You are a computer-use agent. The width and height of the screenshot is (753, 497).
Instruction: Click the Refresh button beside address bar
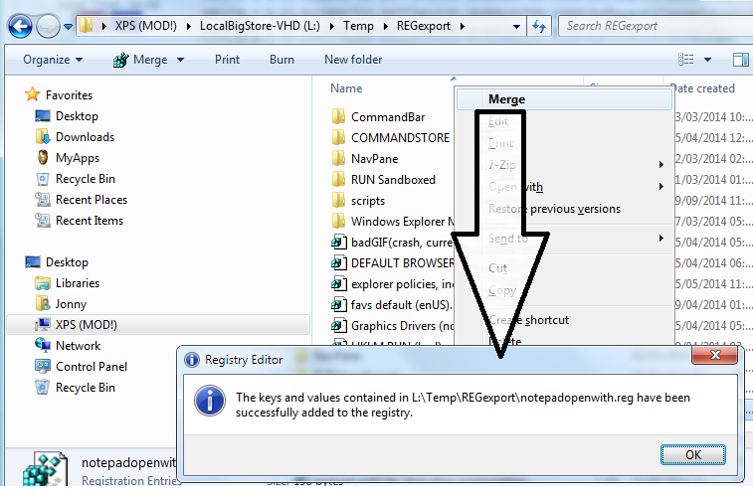tap(539, 26)
